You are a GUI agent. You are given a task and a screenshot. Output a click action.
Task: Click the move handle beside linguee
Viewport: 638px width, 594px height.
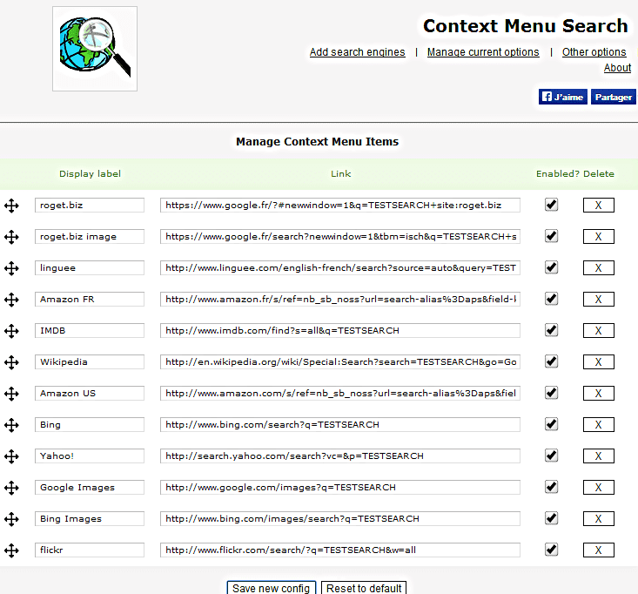(11, 268)
